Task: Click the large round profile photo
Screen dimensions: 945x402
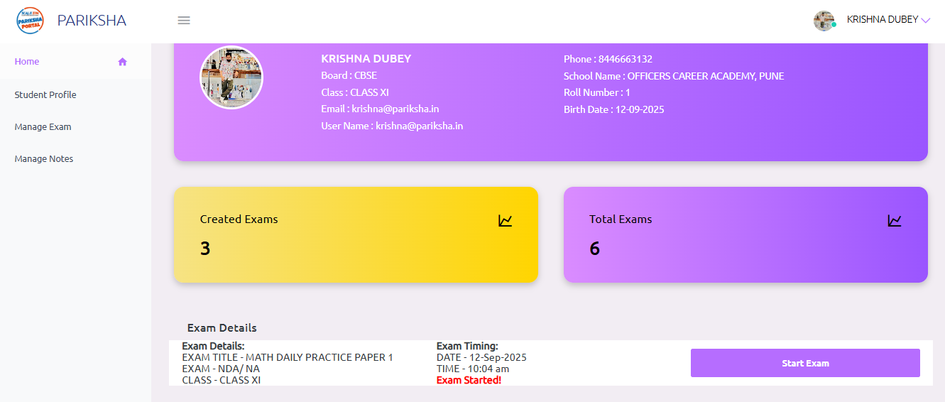Action: tap(231, 77)
